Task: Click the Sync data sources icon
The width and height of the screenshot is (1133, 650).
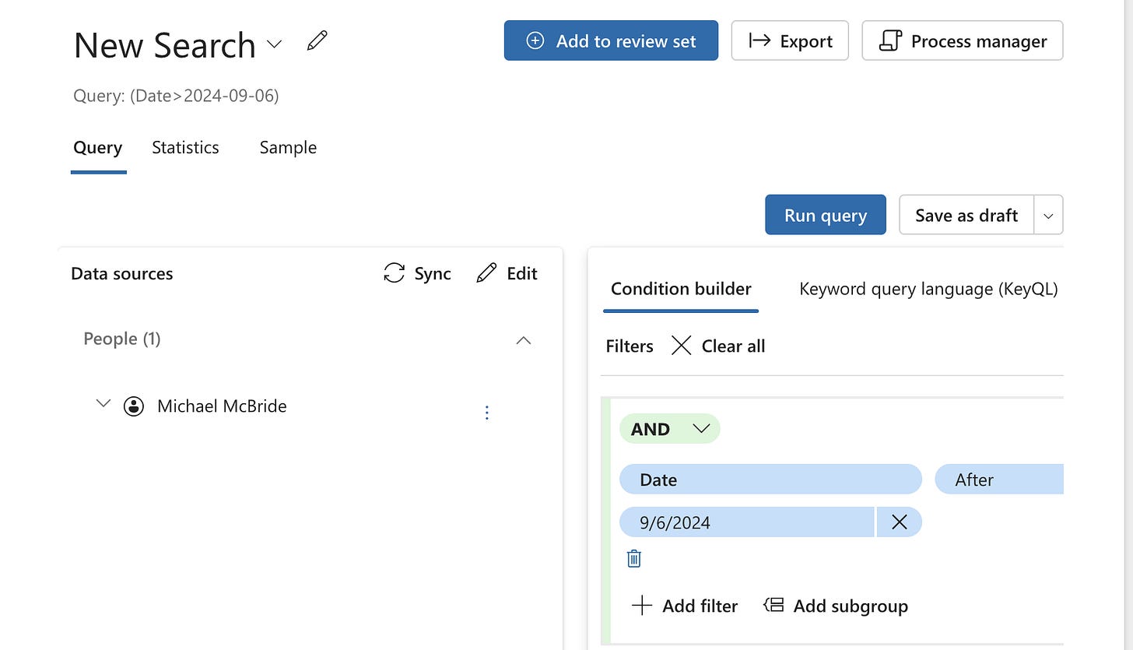Action: (395, 273)
